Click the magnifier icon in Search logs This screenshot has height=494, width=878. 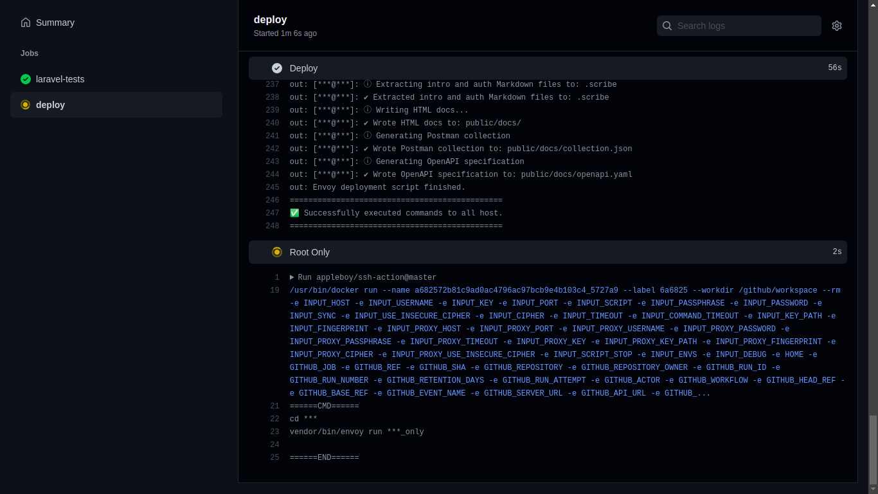[667, 26]
